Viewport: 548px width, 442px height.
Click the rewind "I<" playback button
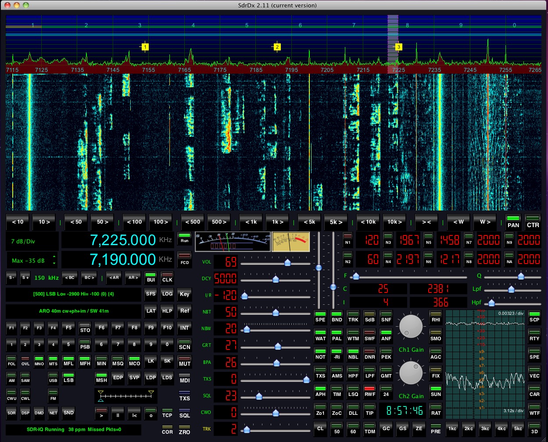coord(134,414)
